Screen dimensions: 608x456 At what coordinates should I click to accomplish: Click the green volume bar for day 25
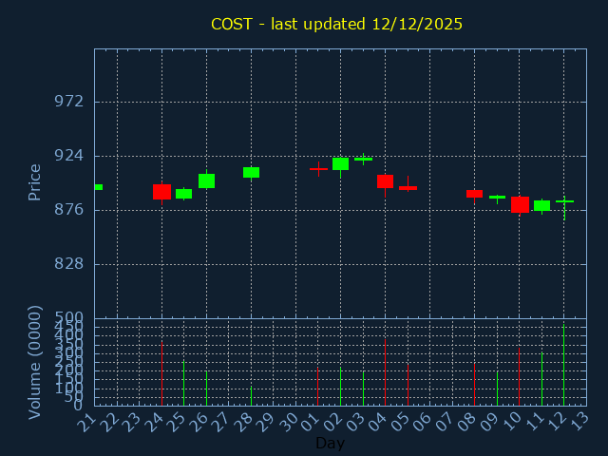click(x=183, y=383)
